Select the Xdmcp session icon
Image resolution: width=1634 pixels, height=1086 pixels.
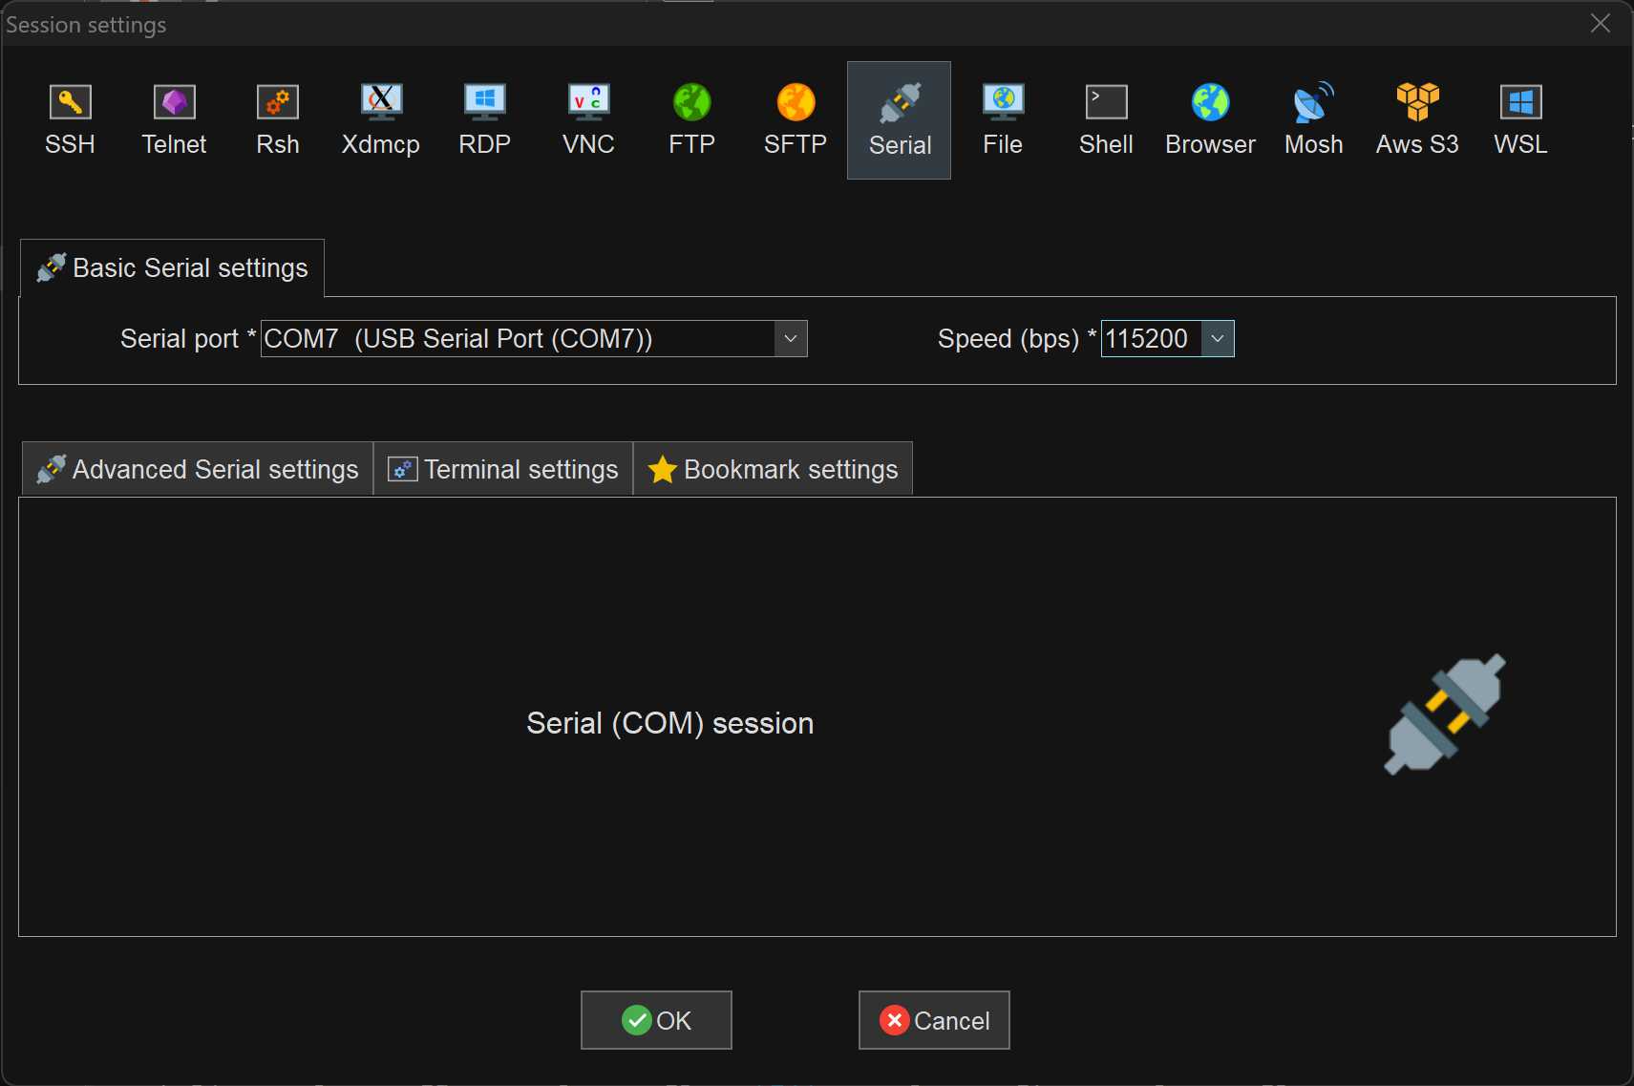point(381,120)
